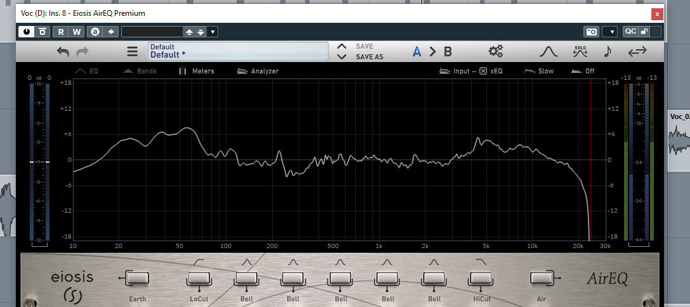
Task: Click the bell curve icon in toolbar
Action: point(549,52)
